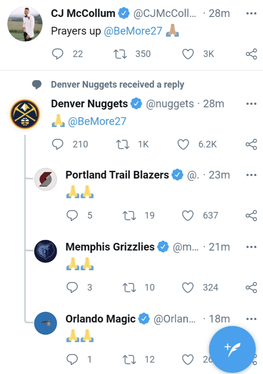Like the Denver Nuggets tweet
This screenshot has height=374, width=263.
click(x=183, y=144)
